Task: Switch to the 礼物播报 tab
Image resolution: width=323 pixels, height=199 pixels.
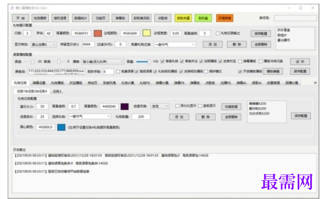Action: (57, 83)
